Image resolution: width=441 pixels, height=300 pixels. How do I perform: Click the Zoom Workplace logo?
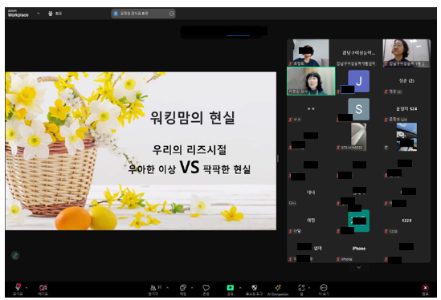18,13
